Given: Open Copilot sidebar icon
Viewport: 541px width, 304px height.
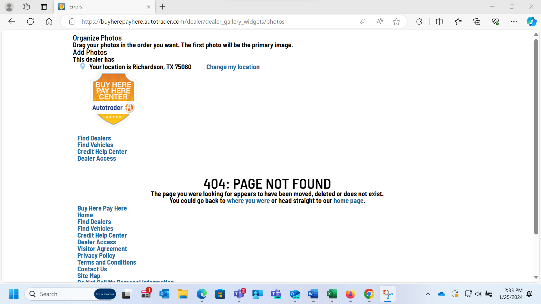Looking at the screenshot, I should coord(531,22).
